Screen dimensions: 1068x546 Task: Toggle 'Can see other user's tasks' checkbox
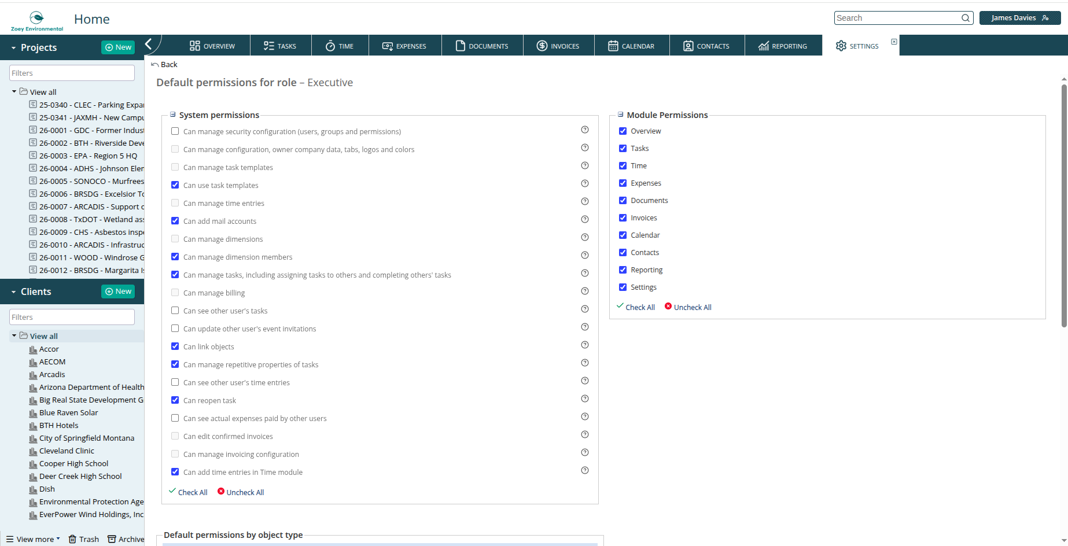click(x=175, y=311)
